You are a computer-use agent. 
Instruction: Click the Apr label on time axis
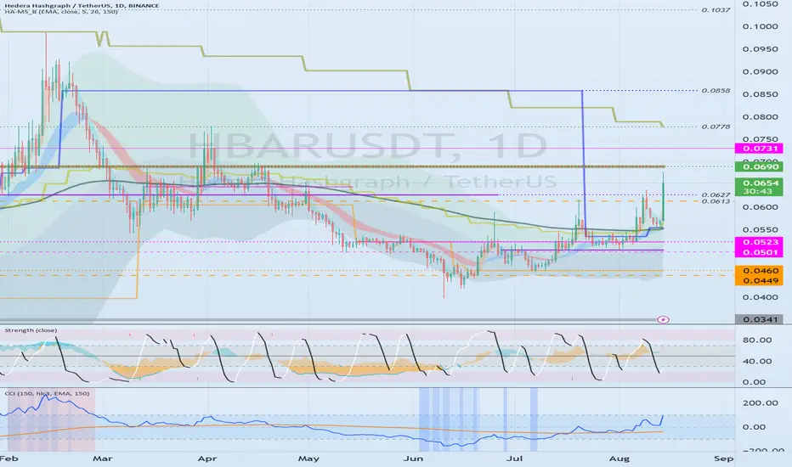coord(207,459)
